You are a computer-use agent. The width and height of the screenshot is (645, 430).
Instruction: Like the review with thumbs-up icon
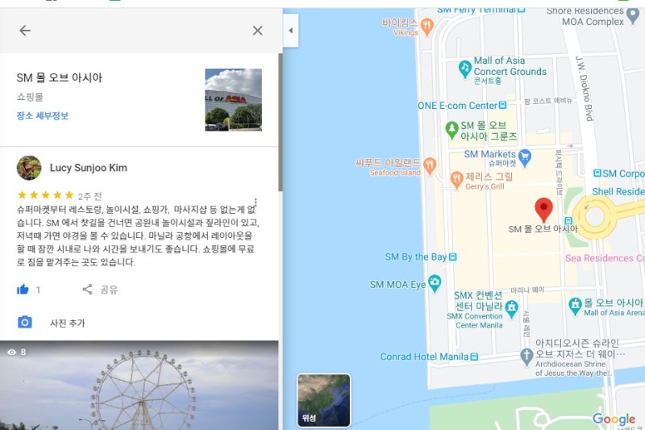[23, 290]
